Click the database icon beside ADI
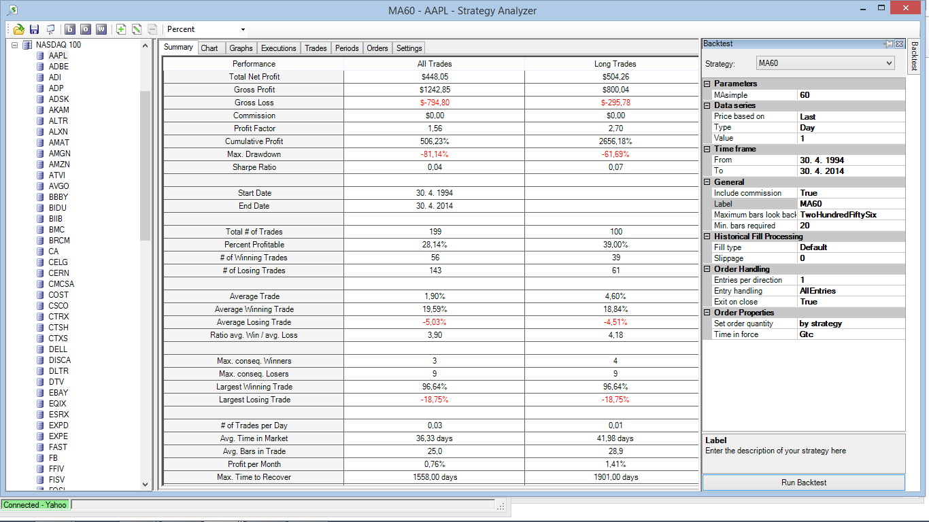Image resolution: width=929 pixels, height=522 pixels. pos(41,77)
